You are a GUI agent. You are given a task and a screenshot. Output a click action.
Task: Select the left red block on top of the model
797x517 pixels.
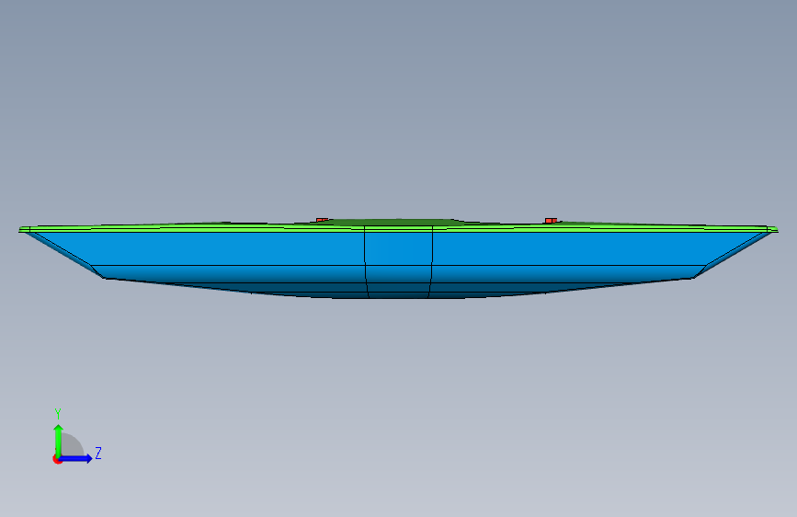click(323, 221)
